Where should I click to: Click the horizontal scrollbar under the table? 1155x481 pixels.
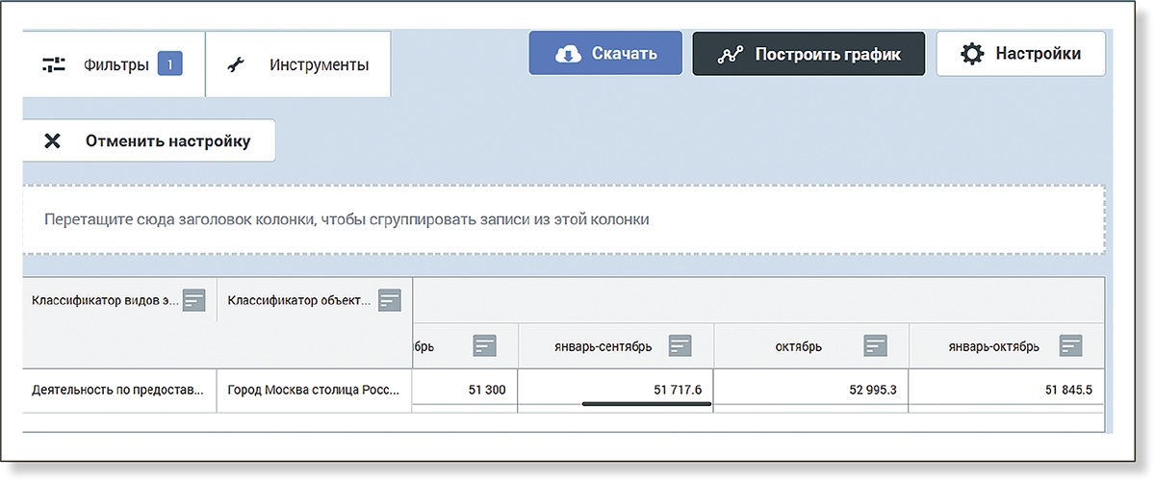[646, 405]
